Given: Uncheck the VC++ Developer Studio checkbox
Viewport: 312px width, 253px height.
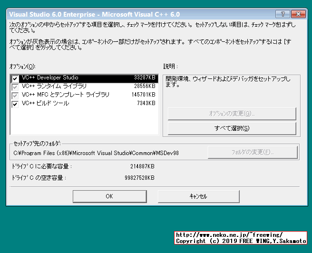Looking at the screenshot, I should click(x=15, y=78).
